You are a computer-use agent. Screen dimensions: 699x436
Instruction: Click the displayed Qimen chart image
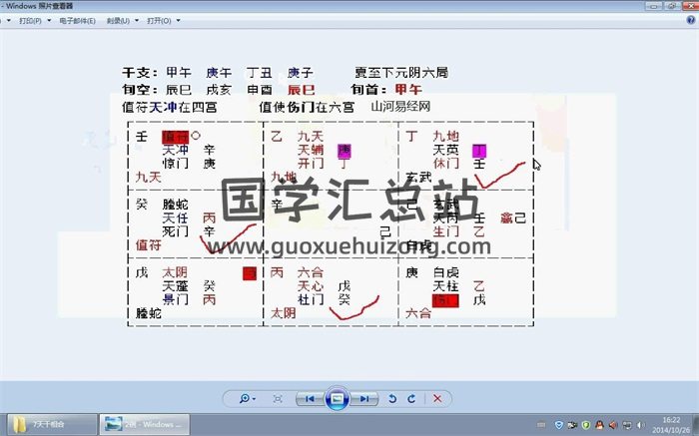click(330, 219)
